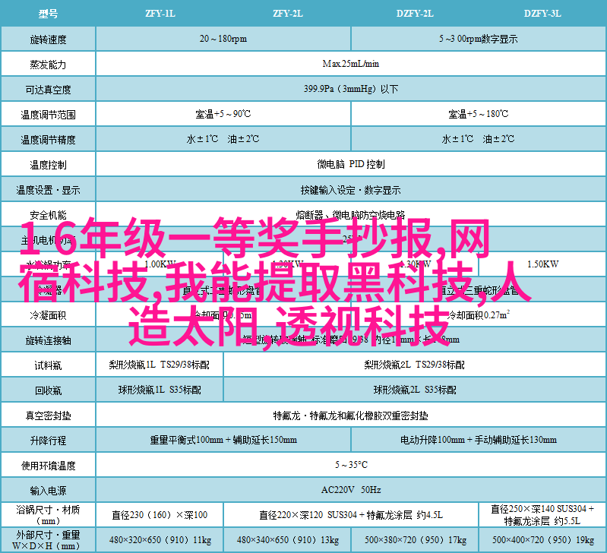This screenshot has height=553, width=607.
Task: Click the 室温+5~180℃ temperature range cell
Action: [478, 114]
